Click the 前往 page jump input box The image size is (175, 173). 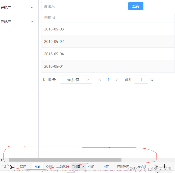pyautogui.click(x=141, y=80)
